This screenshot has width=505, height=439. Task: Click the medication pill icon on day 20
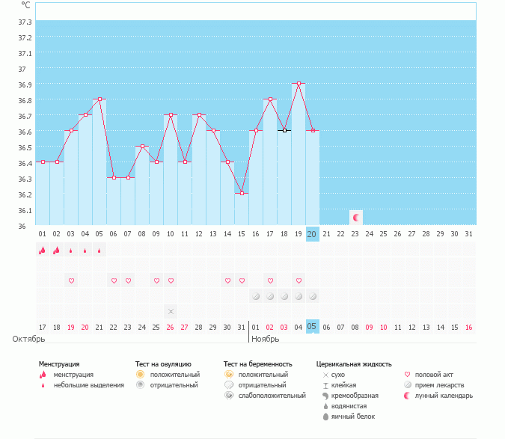313,296
